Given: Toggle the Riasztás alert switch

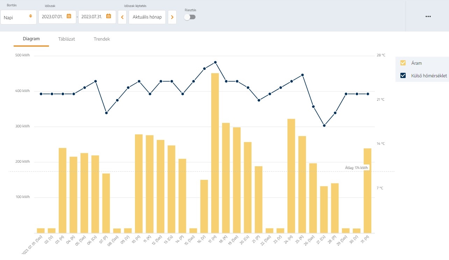Looking at the screenshot, I should click(x=190, y=17).
